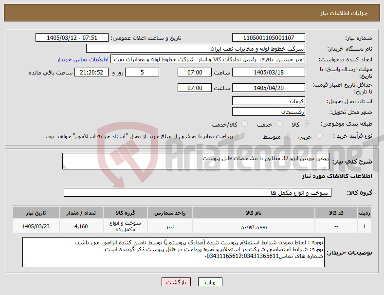This screenshot has width=384, height=295.
Task: Click the نام کالا column header
Action: pos(254,213)
